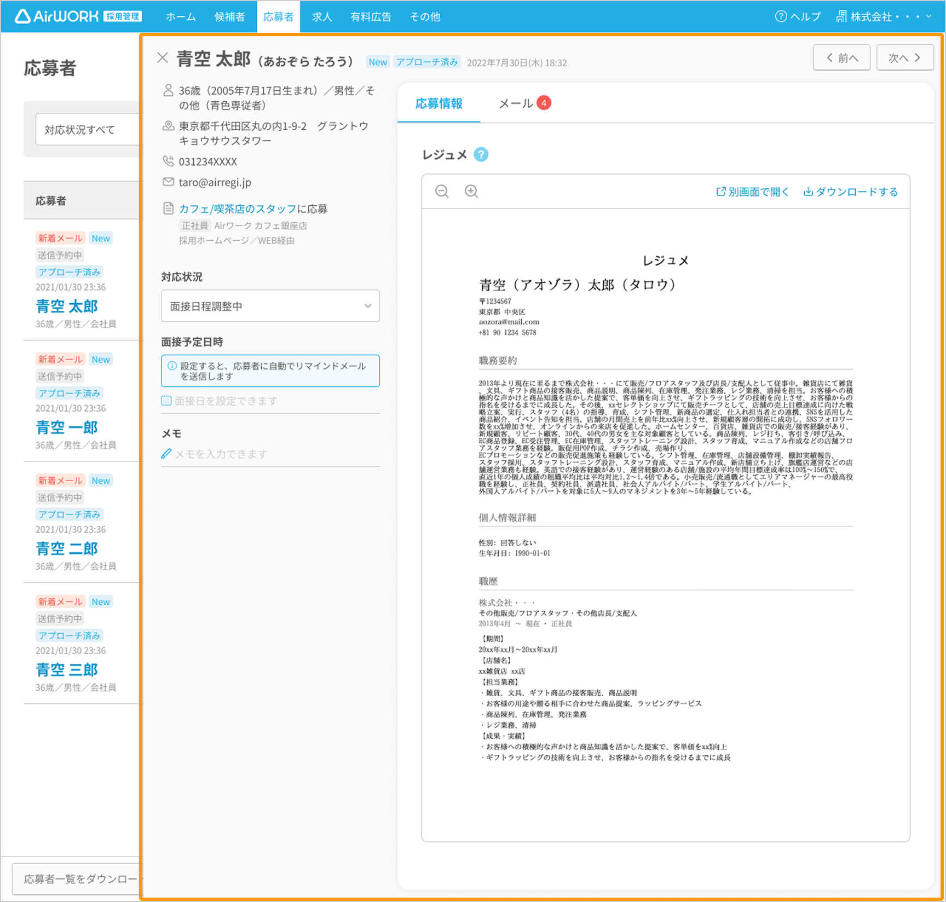Viewport: 946px width, 902px height.
Task: Click the date 2022年7月30日(木) 18:32
Action: click(517, 63)
